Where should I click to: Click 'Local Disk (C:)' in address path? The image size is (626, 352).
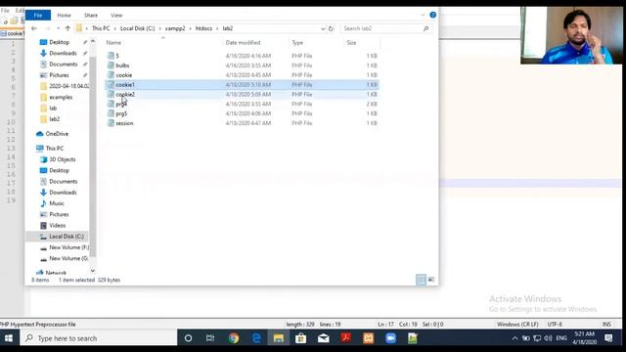(x=137, y=28)
